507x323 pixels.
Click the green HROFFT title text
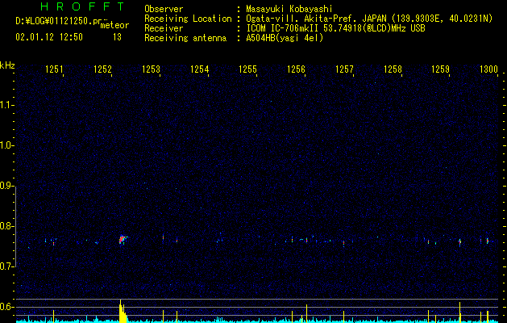[82, 6]
